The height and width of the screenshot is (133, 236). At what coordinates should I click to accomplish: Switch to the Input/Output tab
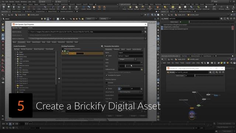click(x=36, y=42)
